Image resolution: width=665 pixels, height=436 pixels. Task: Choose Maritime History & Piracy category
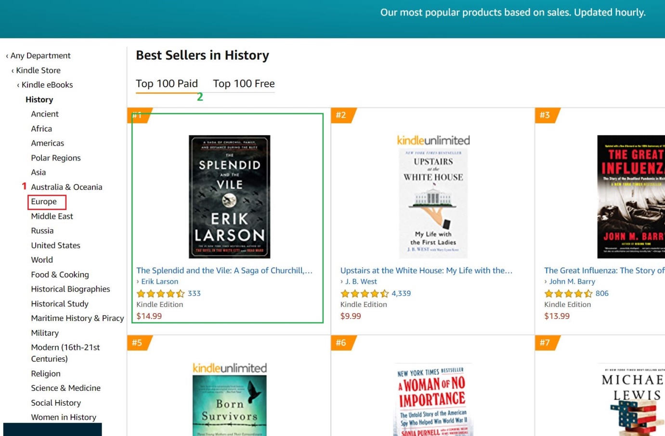(77, 318)
